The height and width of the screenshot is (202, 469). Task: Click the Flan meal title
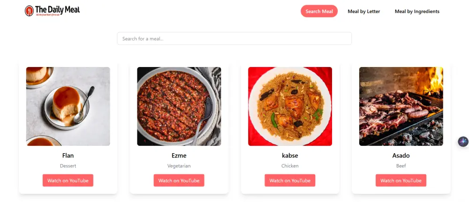68,156
